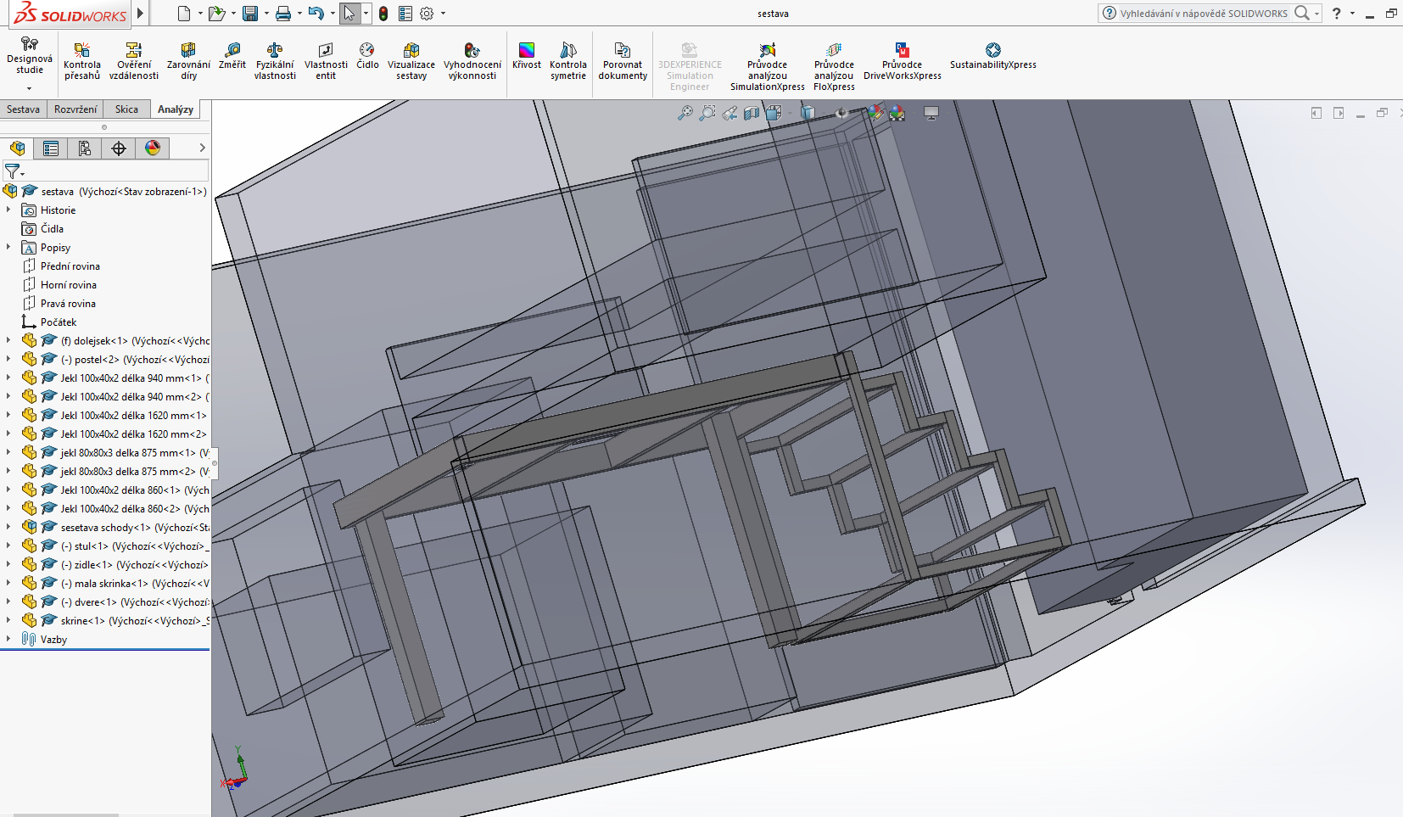The image size is (1403, 817).
Task: Switch to the Sestava tab
Action: [x=23, y=109]
